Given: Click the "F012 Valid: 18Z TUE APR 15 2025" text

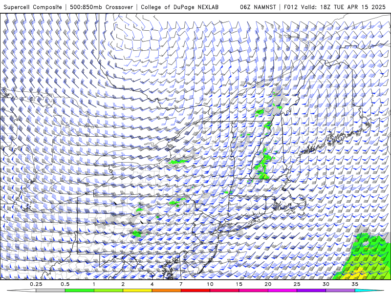Looking at the screenshot, I should click(335, 7).
